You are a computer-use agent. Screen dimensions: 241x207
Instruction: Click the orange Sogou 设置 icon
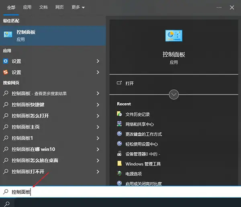6,72
